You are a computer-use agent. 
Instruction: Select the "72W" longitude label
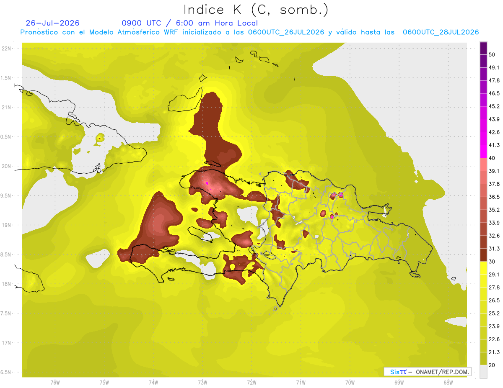point(251,383)
